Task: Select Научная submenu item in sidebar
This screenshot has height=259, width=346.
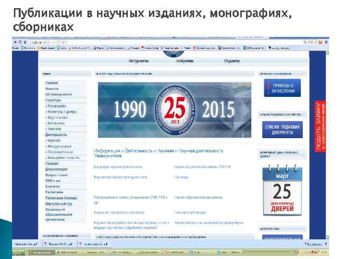Action: coord(53,141)
